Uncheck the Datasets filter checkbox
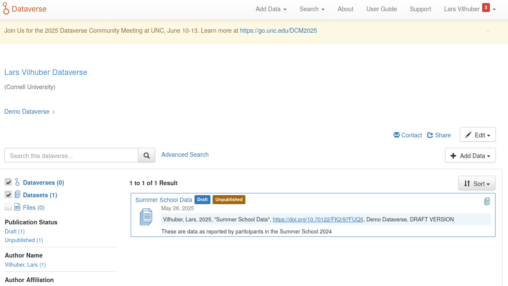508x286 pixels. (8, 195)
